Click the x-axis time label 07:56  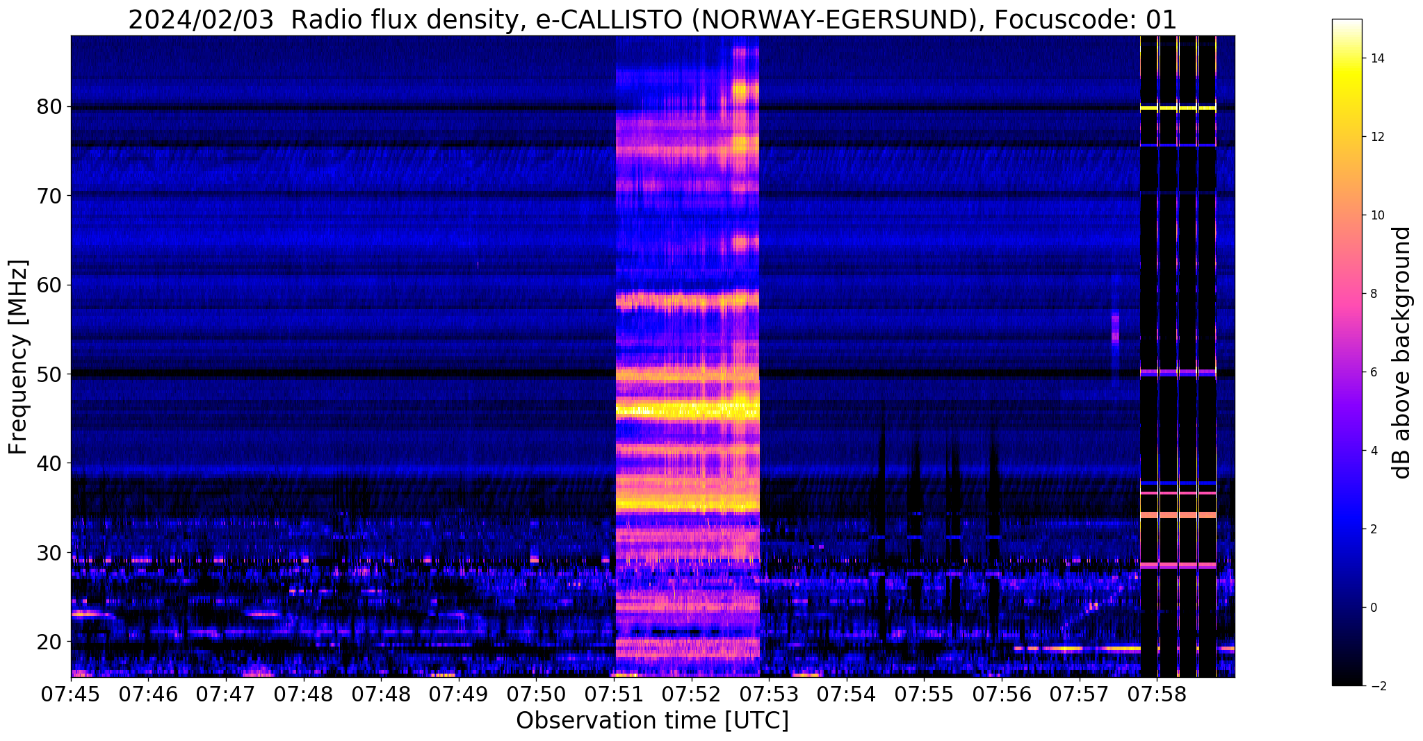[x=1002, y=693]
